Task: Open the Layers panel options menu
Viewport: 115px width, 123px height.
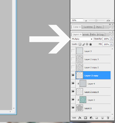Action: [112, 35]
